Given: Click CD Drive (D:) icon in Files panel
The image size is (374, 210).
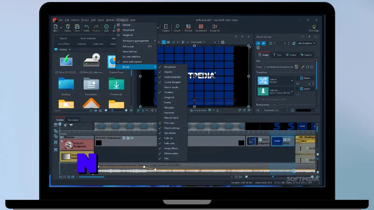Looking at the screenshot, I should click(x=66, y=61).
